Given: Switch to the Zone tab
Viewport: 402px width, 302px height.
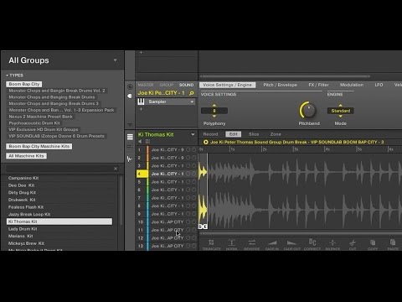Looking at the screenshot, I should pyautogui.click(x=276, y=134).
